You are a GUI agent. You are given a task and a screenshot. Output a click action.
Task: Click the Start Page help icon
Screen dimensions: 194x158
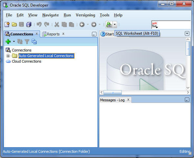click(x=103, y=34)
